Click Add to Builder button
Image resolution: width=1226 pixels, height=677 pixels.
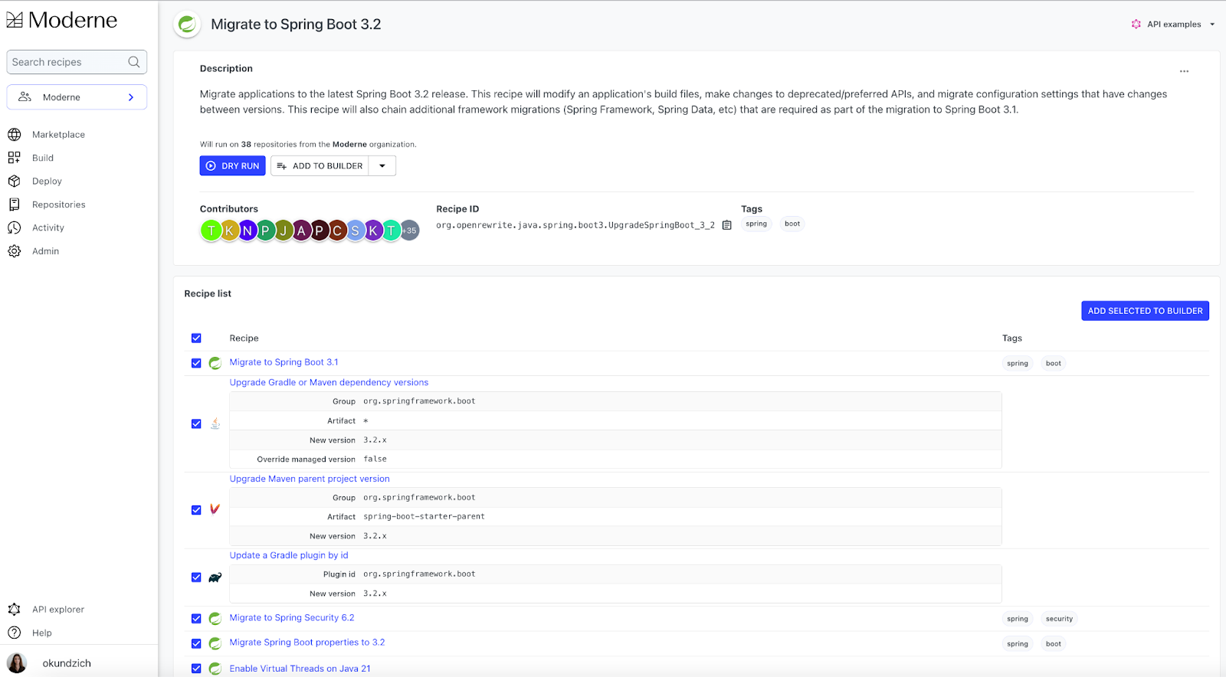coord(320,166)
